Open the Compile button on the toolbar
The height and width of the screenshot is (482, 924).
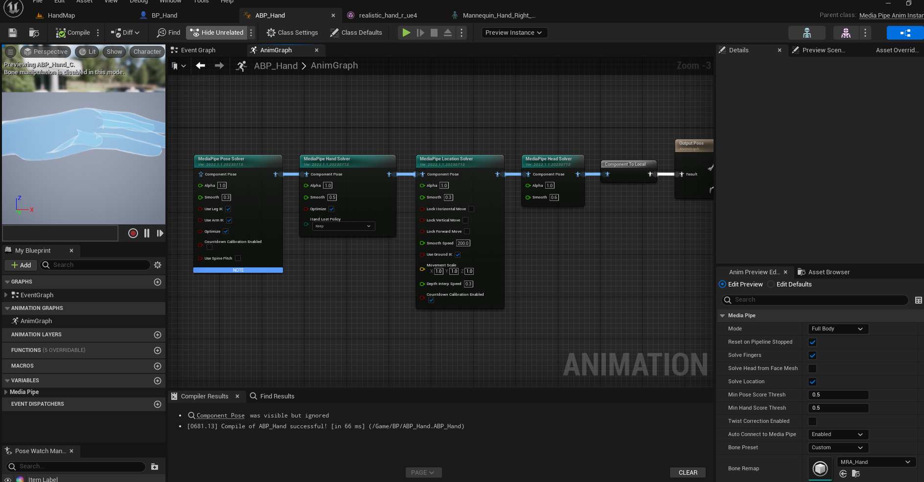tap(74, 32)
